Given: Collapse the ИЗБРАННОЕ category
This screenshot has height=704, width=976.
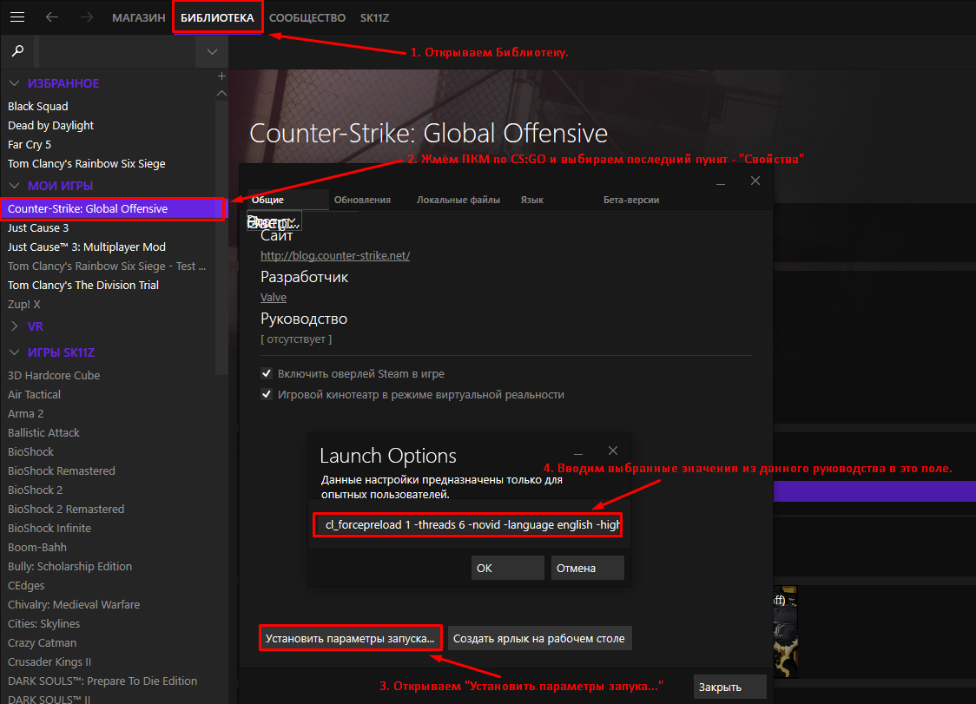Looking at the screenshot, I should [14, 83].
